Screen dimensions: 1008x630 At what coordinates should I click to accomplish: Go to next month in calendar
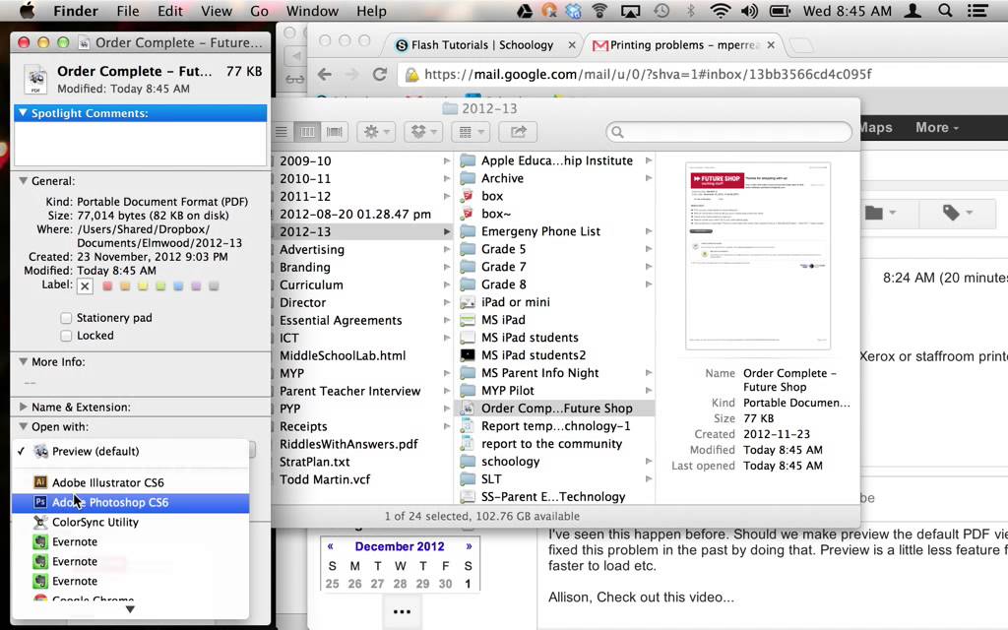click(x=469, y=546)
